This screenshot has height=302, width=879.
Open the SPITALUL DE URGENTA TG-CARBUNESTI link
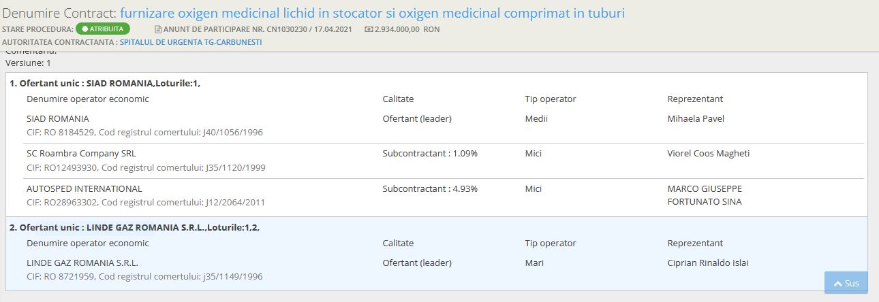[x=191, y=42]
